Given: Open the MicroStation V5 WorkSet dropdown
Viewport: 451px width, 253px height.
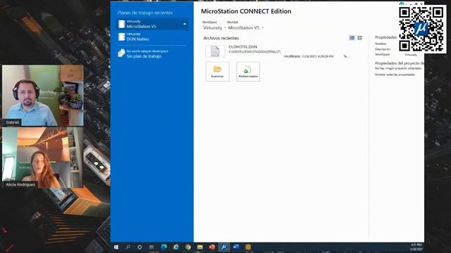Looking at the screenshot, I should coord(246,28).
